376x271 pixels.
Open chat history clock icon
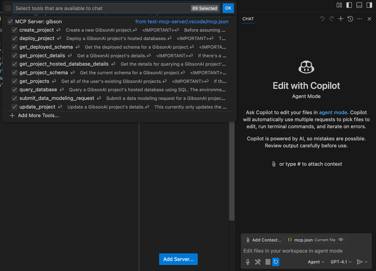pos(350,19)
